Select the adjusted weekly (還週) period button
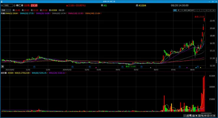 click(189, 10)
